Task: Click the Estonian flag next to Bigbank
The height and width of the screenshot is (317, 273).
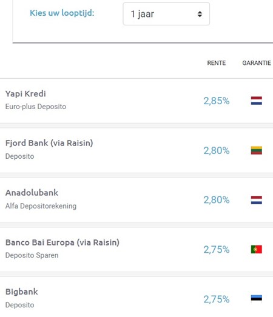Action: pos(257,299)
